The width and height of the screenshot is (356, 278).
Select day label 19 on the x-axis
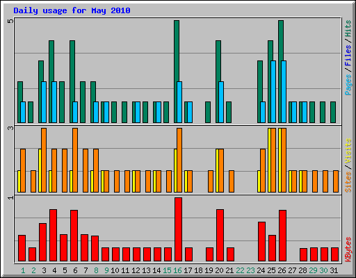point(209,270)
